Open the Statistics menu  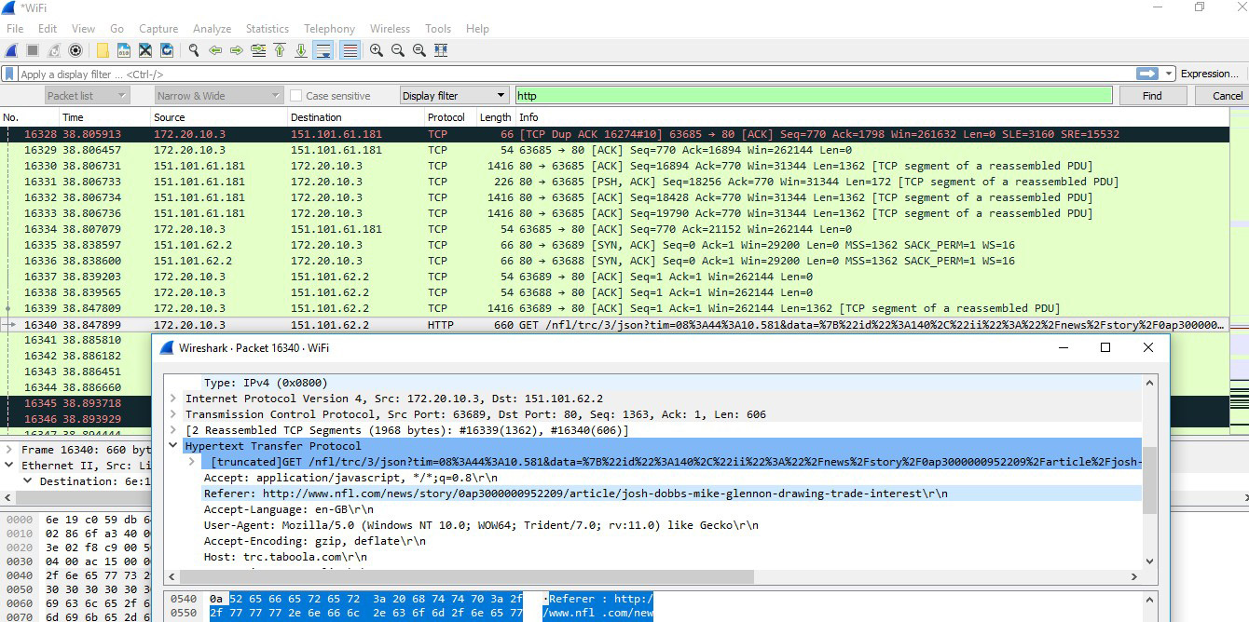tap(268, 29)
